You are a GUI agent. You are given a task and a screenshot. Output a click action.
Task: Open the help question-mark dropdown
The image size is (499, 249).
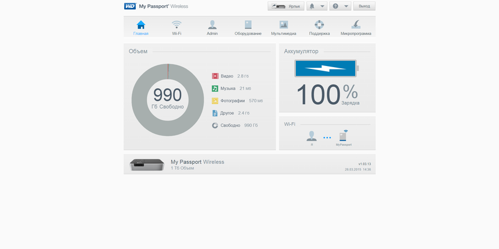click(340, 6)
